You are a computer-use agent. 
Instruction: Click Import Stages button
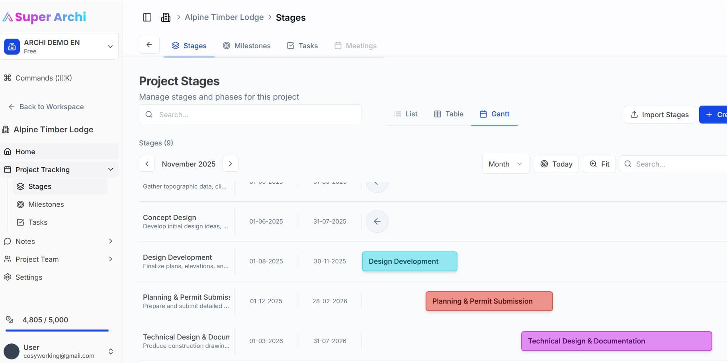point(659,114)
